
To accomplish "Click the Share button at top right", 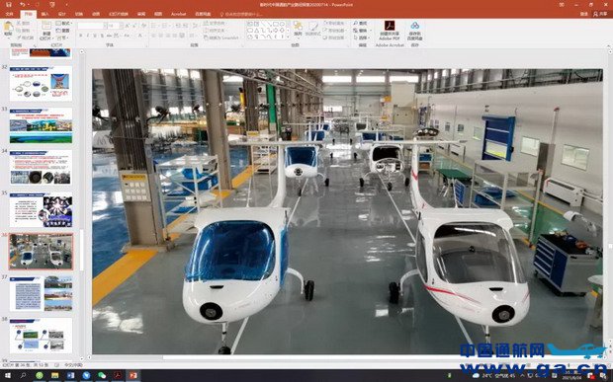I will pos(600,14).
